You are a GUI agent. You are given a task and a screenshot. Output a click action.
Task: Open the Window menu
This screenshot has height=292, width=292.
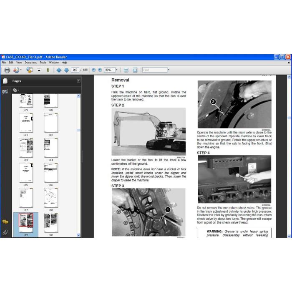pos(54,63)
